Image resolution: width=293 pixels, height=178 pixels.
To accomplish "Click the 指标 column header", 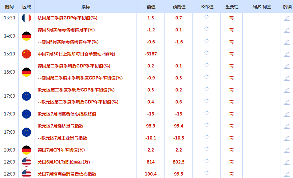I will tap(86, 7).
